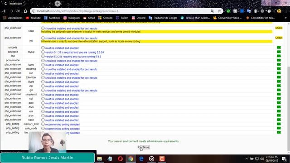Click the address bar URL
Viewport: 290px width, 163px height.
[77, 11]
